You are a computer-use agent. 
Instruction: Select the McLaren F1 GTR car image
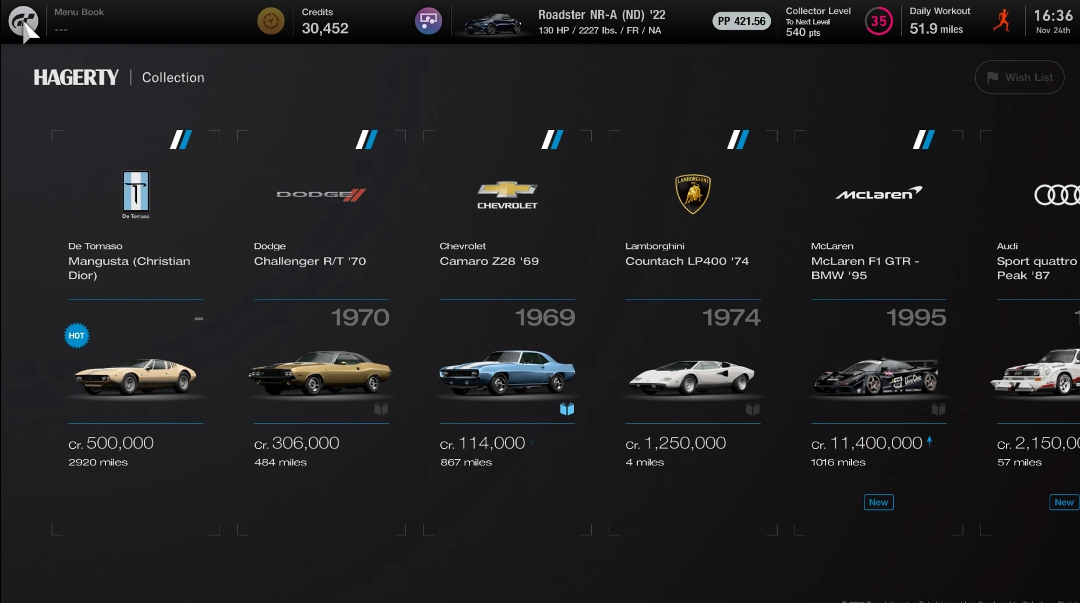point(877,376)
